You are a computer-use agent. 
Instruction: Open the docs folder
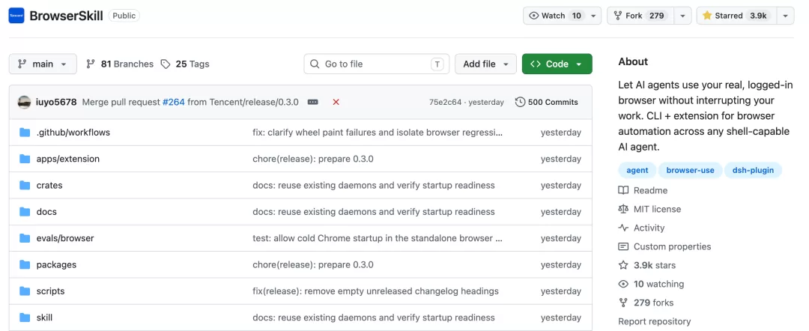click(46, 212)
